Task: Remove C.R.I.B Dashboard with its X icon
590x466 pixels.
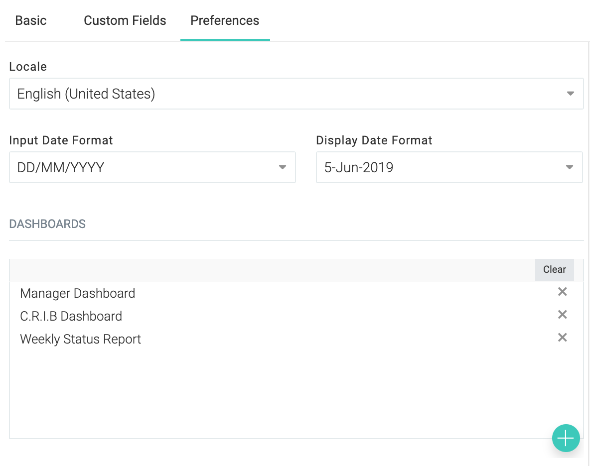Action: [562, 315]
